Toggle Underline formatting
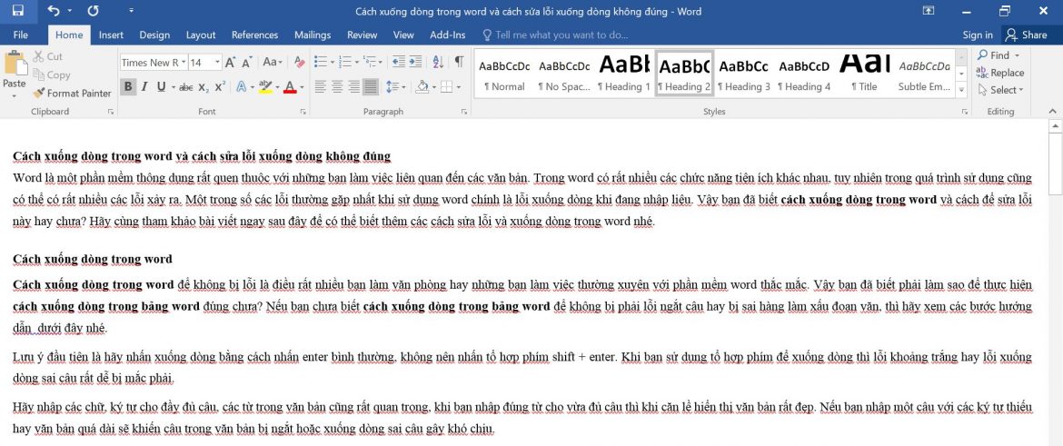 (162, 87)
